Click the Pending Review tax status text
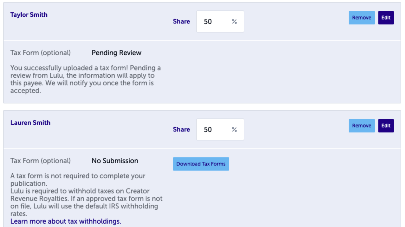This screenshot has width=405, height=227. (x=117, y=53)
